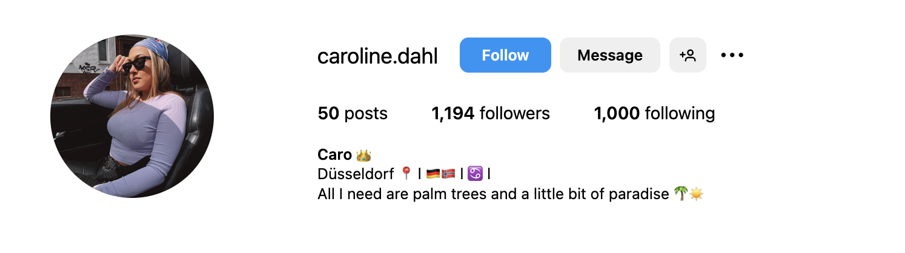
Task: Open the 1,194 followers list
Action: 491,113
